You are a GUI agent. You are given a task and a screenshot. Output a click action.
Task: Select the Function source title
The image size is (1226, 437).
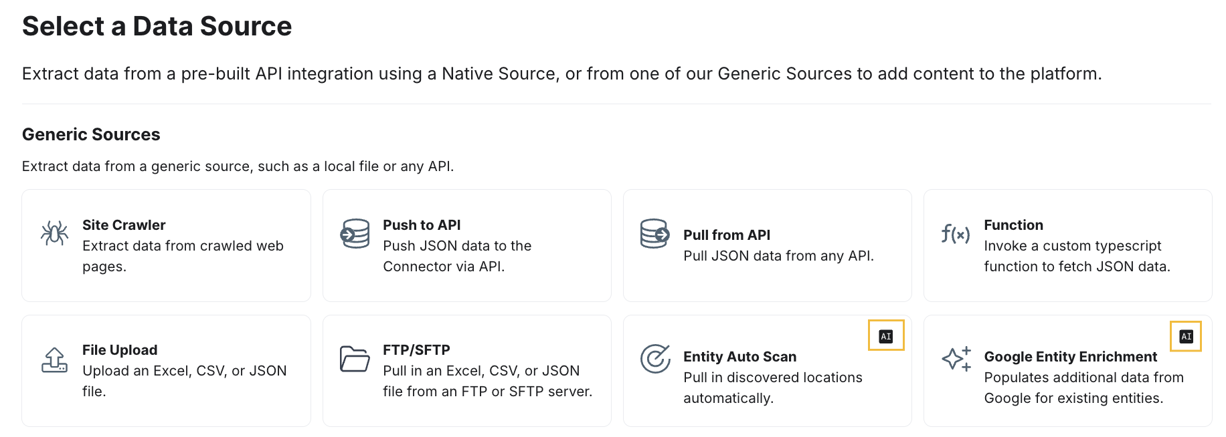pos(1013,225)
